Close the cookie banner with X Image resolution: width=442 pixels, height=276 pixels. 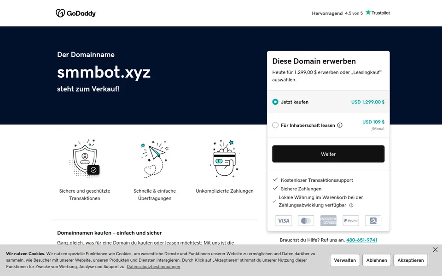tap(435, 249)
